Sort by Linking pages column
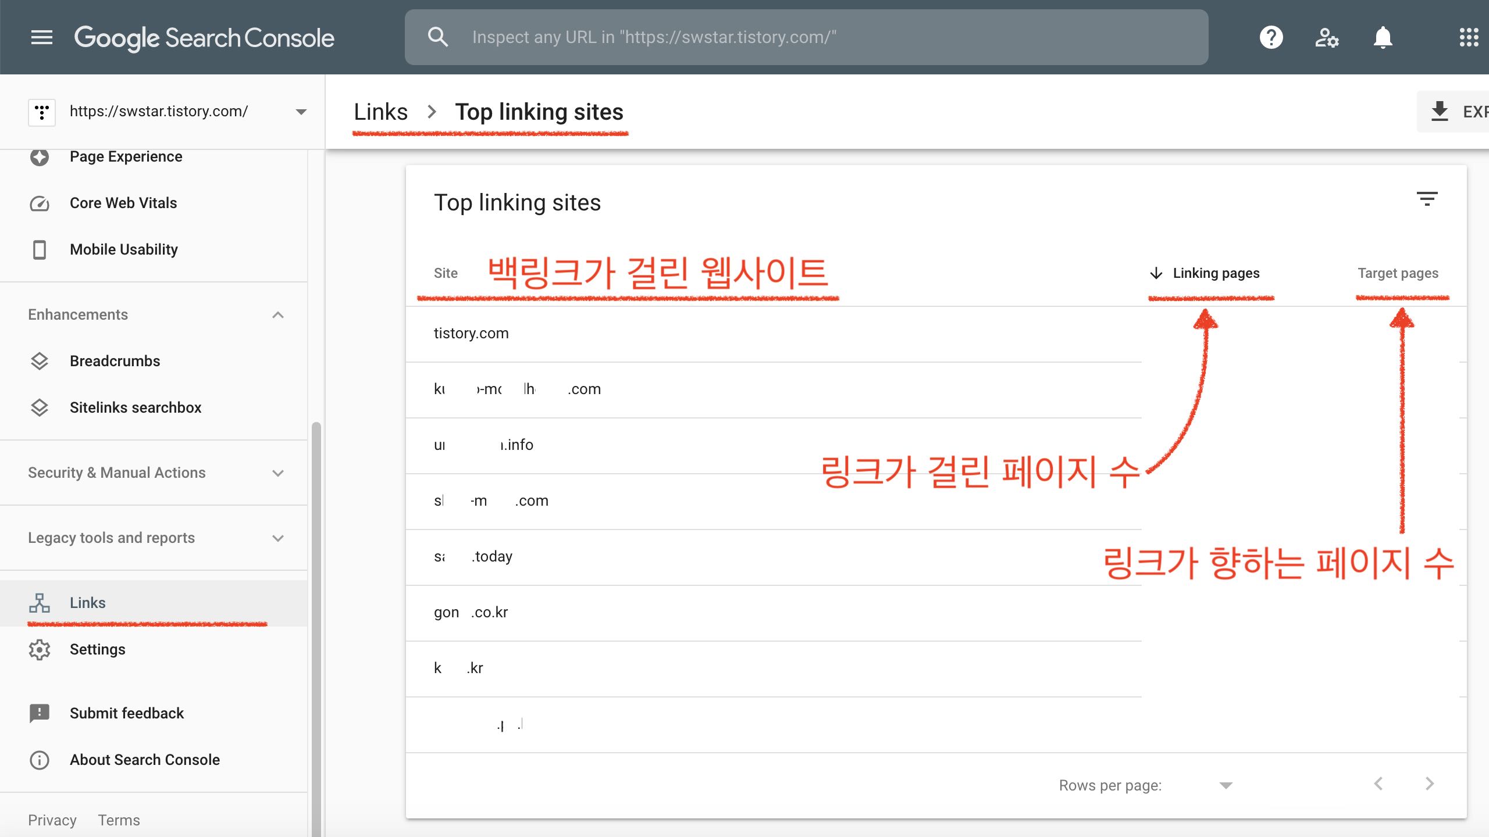 point(1214,273)
